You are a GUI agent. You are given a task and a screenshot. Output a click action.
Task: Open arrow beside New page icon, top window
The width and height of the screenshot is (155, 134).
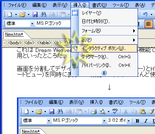tap(16, 14)
